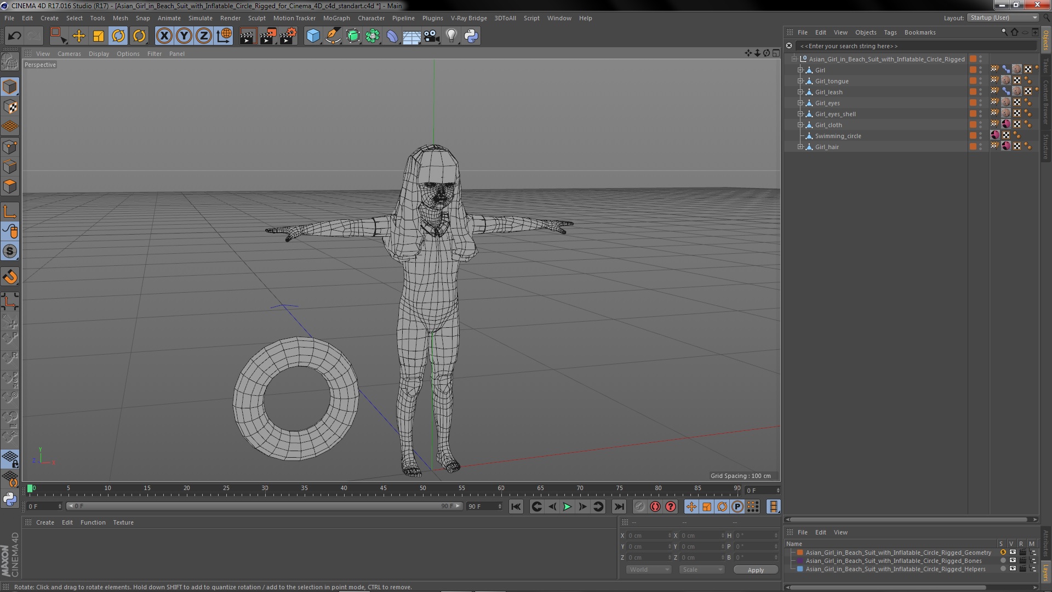Select the Swimming_circle object
The width and height of the screenshot is (1052, 592).
(838, 136)
